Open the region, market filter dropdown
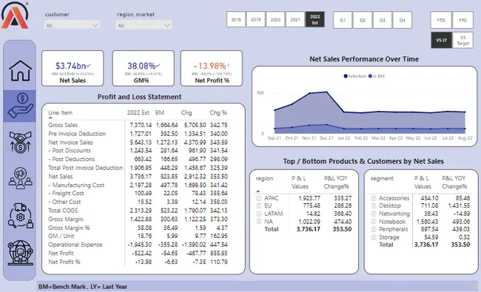Screen dimensions: 481x292 (144, 25)
